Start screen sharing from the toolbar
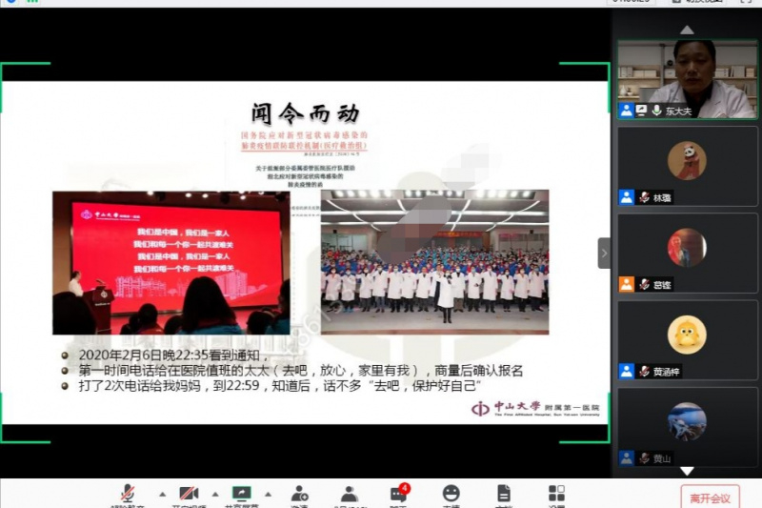762x508 pixels. [242, 494]
